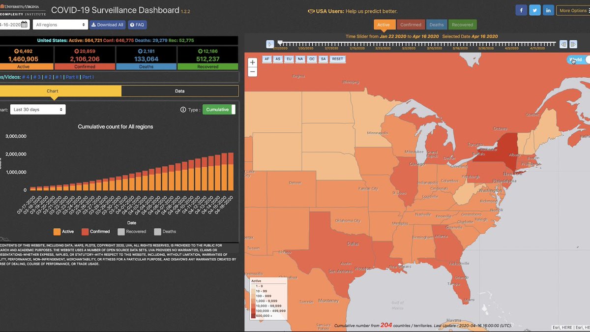Zoom in on the map
590x332 pixels.
click(252, 62)
